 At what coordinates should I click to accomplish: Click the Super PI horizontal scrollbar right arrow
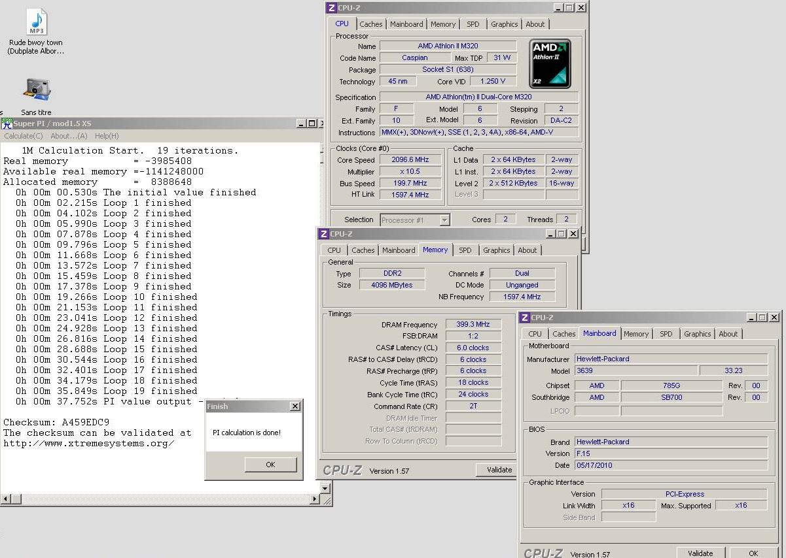315,500
